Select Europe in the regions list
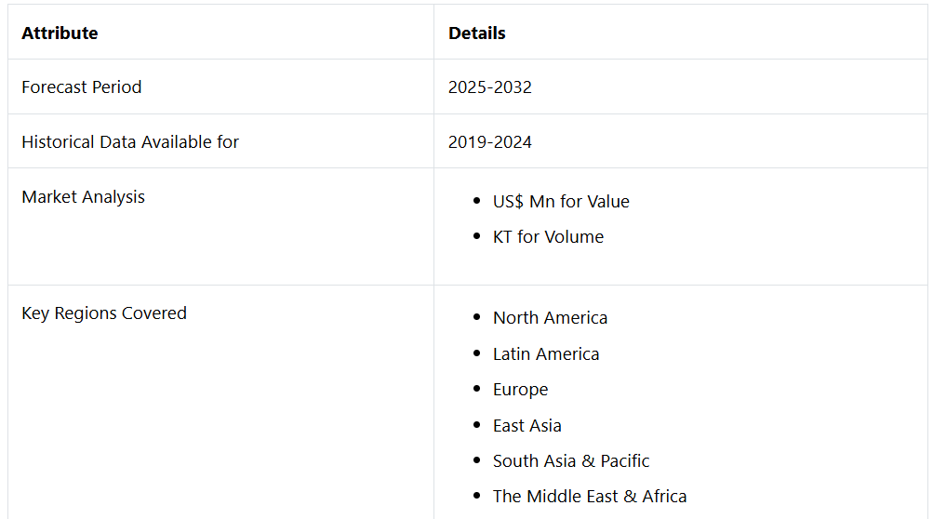Screen dimensions: 933x519 pos(520,390)
